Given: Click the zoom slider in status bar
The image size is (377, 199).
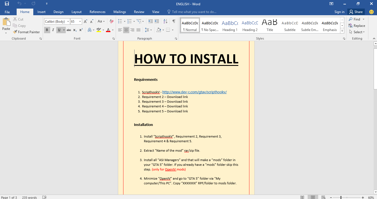Looking at the screenshot, I should [x=341, y=197].
